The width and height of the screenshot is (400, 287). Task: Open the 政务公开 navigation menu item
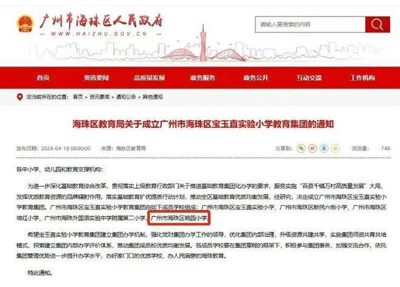point(256,78)
